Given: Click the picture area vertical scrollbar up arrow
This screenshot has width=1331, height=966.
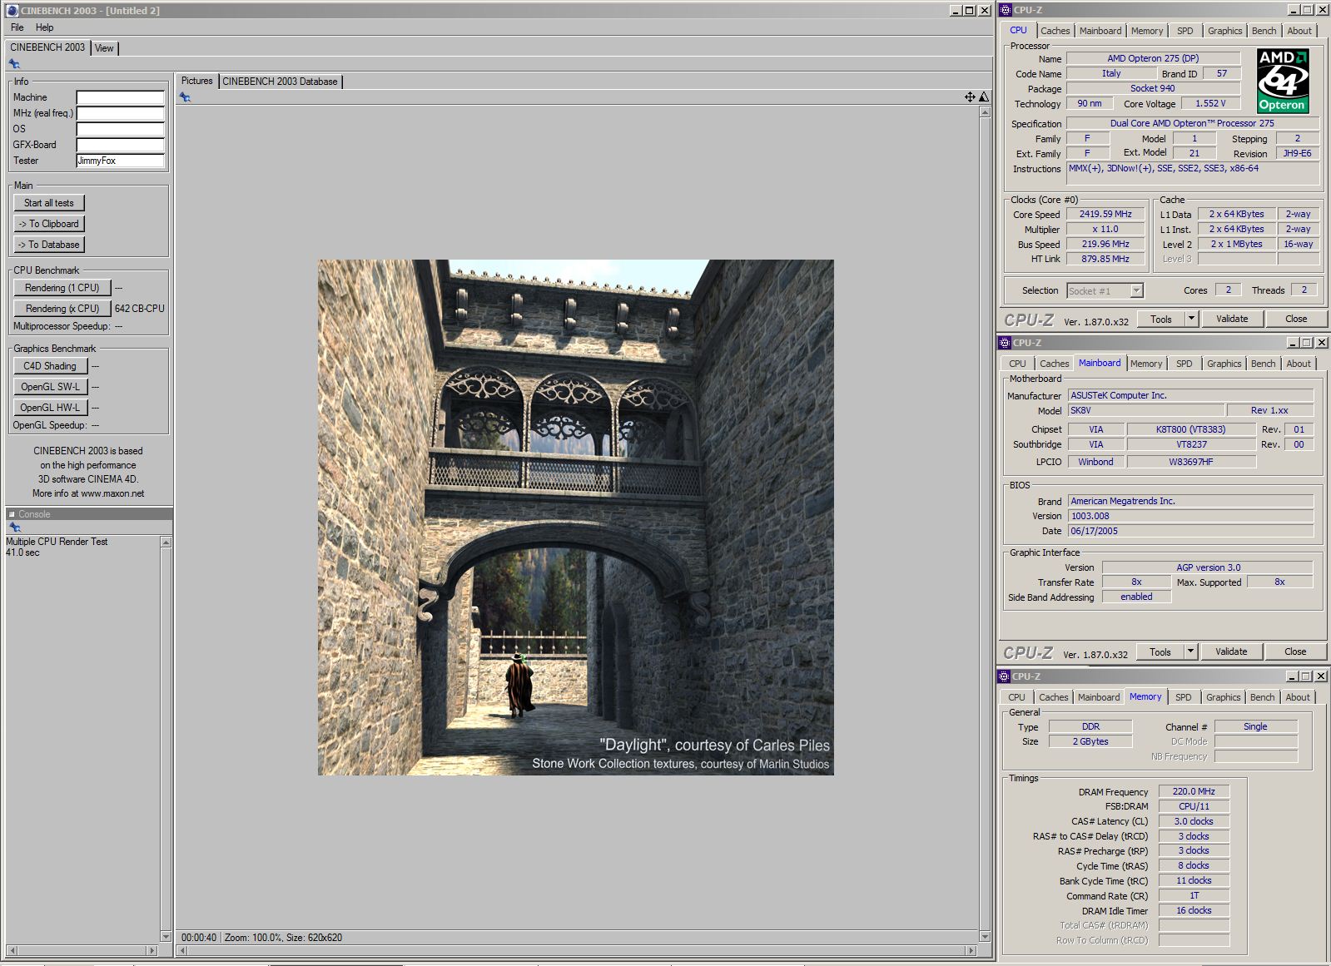Looking at the screenshot, I should tap(985, 111).
